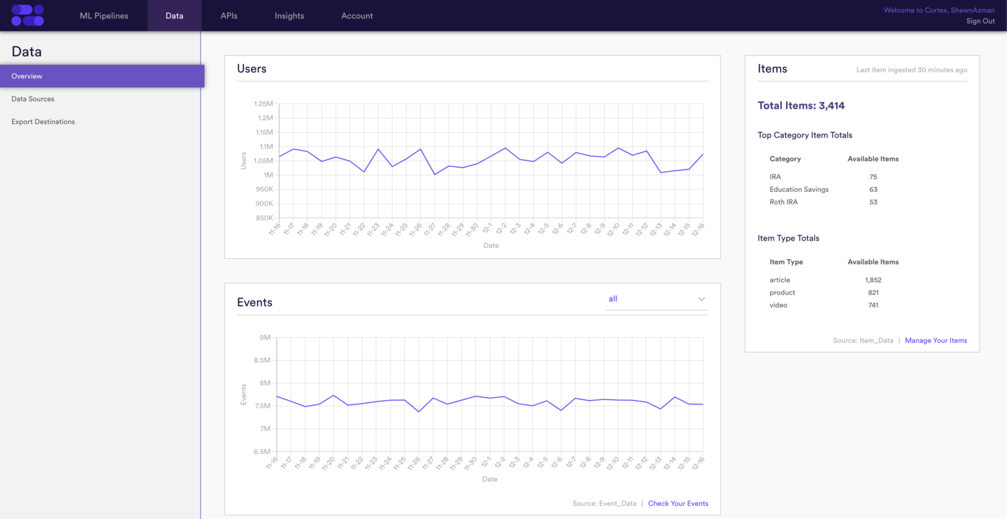Click the Welcome to Cortex, ShawnAzman link
The height and width of the screenshot is (519, 1007).
[x=939, y=10]
